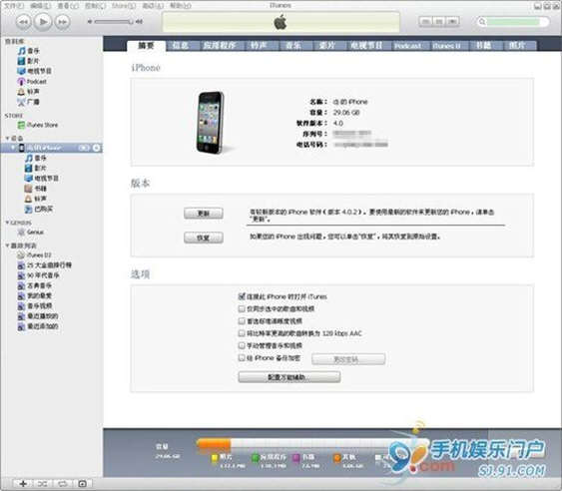The width and height of the screenshot is (562, 491).
Task: Click the search magnifier icon
Action: coord(482,22)
